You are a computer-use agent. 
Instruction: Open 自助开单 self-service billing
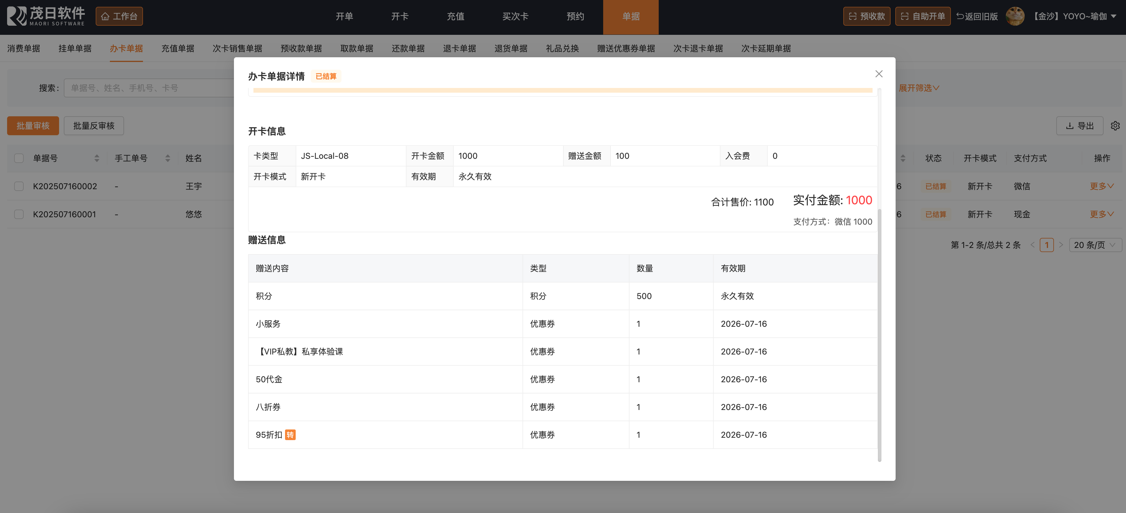click(x=922, y=16)
